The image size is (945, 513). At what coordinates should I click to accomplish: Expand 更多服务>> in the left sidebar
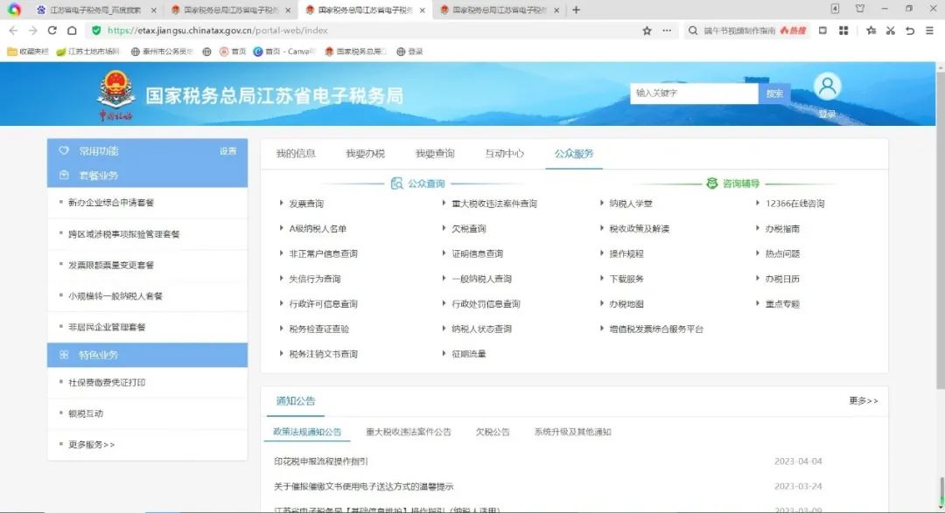click(x=92, y=445)
